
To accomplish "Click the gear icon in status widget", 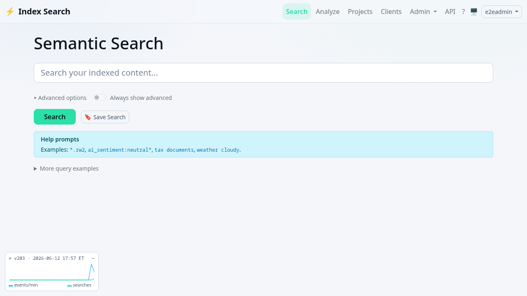I will pyautogui.click(x=10, y=258).
